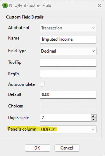Decrease the Digits scale value with down arrow
The image size is (105, 156).
pyautogui.click(x=93, y=119)
